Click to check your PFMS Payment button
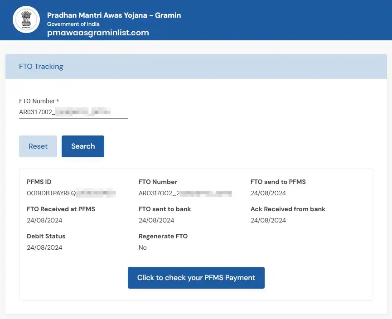 point(196,278)
